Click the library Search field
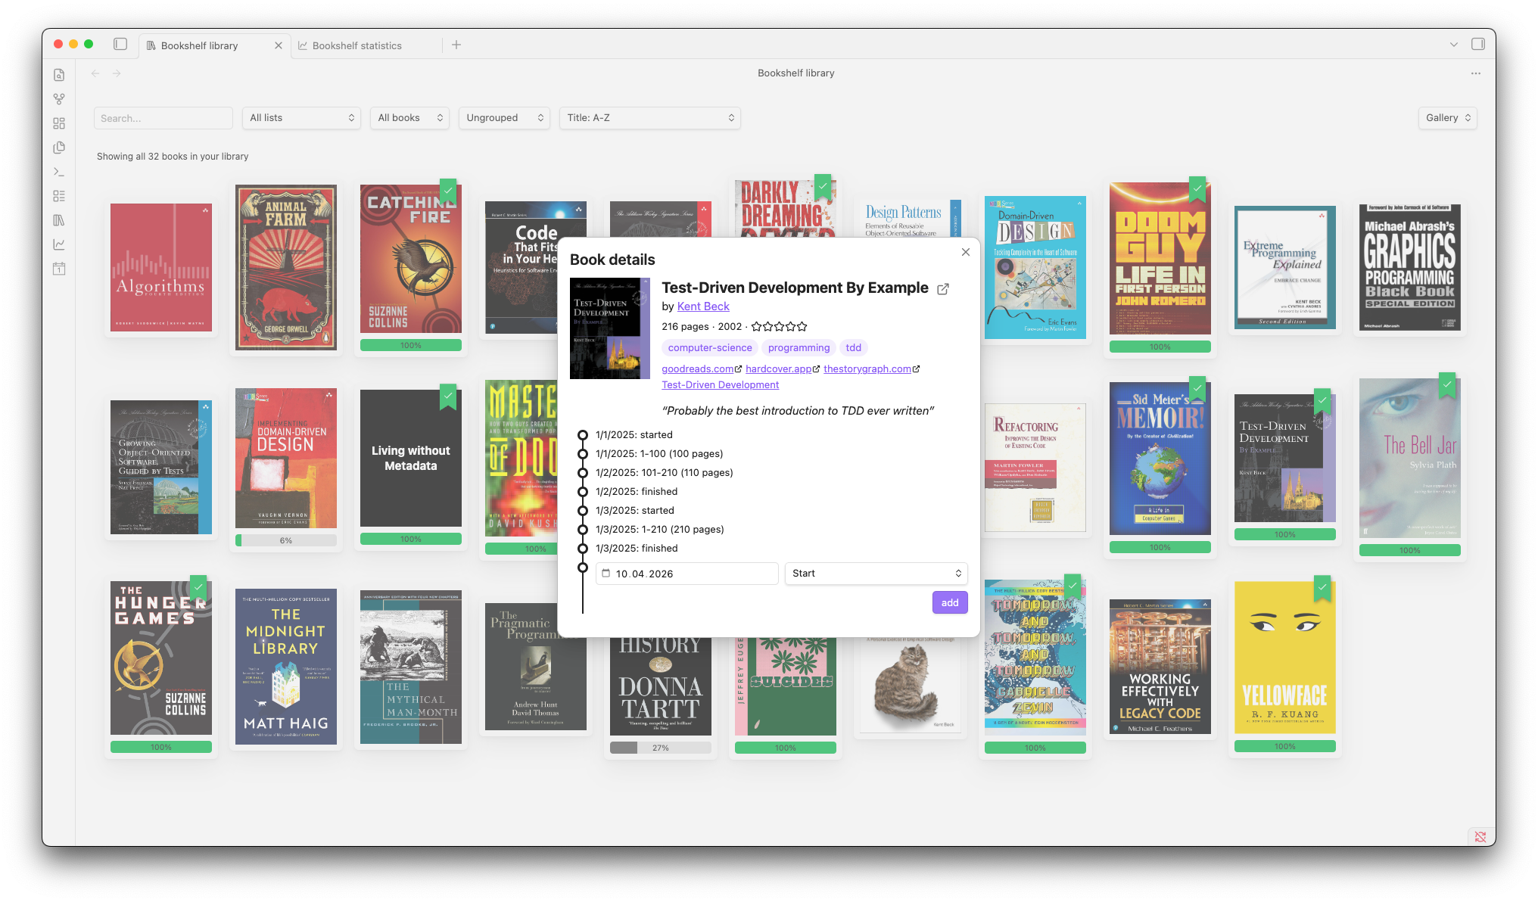 (x=163, y=118)
